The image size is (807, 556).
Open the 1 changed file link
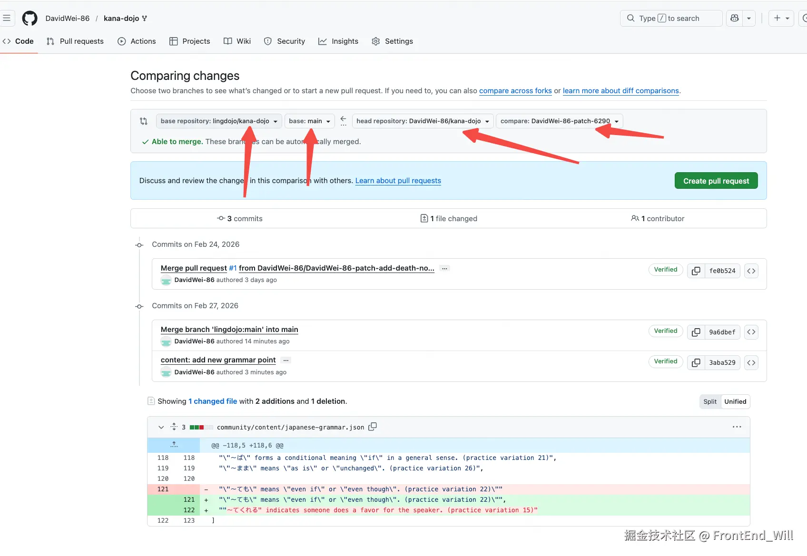point(213,401)
